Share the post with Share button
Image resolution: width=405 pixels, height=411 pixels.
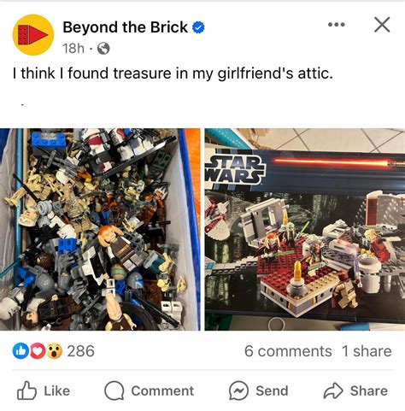pyautogui.click(x=355, y=390)
